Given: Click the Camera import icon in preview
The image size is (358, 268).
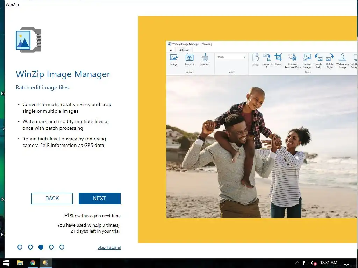Looking at the screenshot, I should pyautogui.click(x=189, y=60).
